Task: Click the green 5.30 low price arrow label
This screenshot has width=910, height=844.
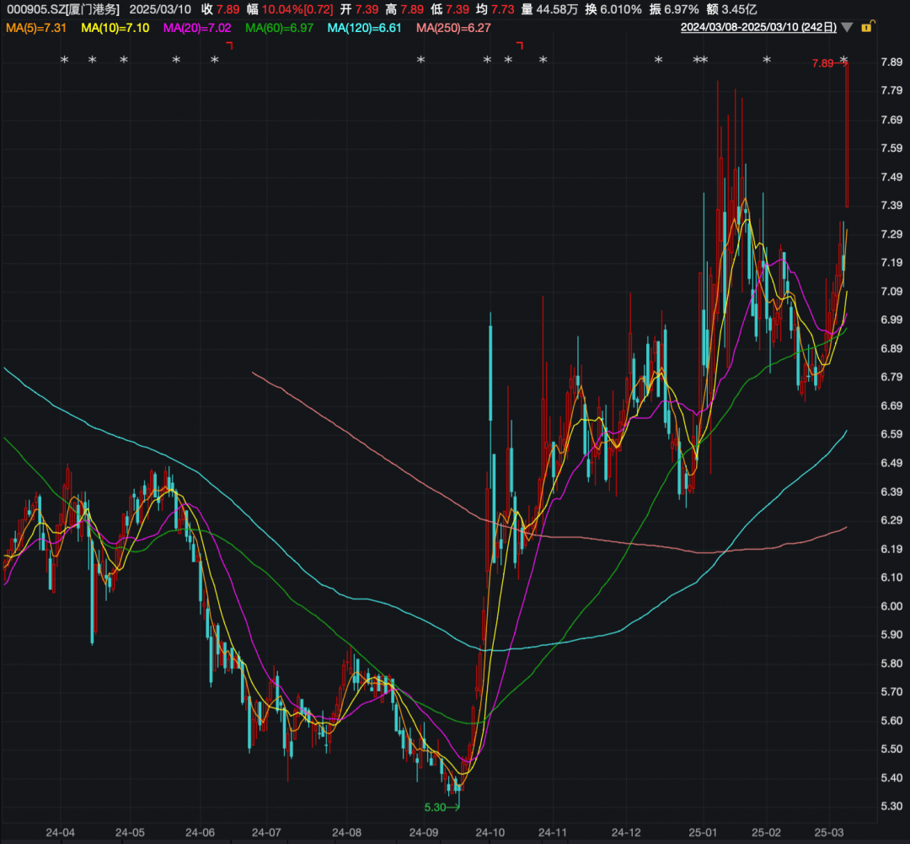Action: click(441, 807)
